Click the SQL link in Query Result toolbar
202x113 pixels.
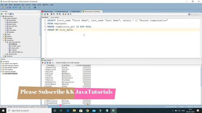click(53, 63)
